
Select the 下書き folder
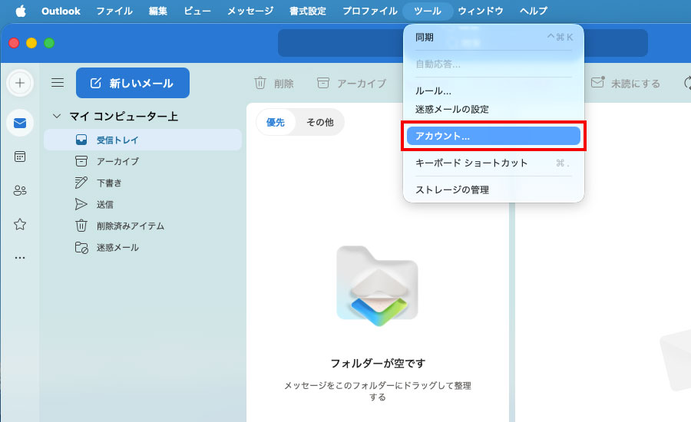point(143,183)
